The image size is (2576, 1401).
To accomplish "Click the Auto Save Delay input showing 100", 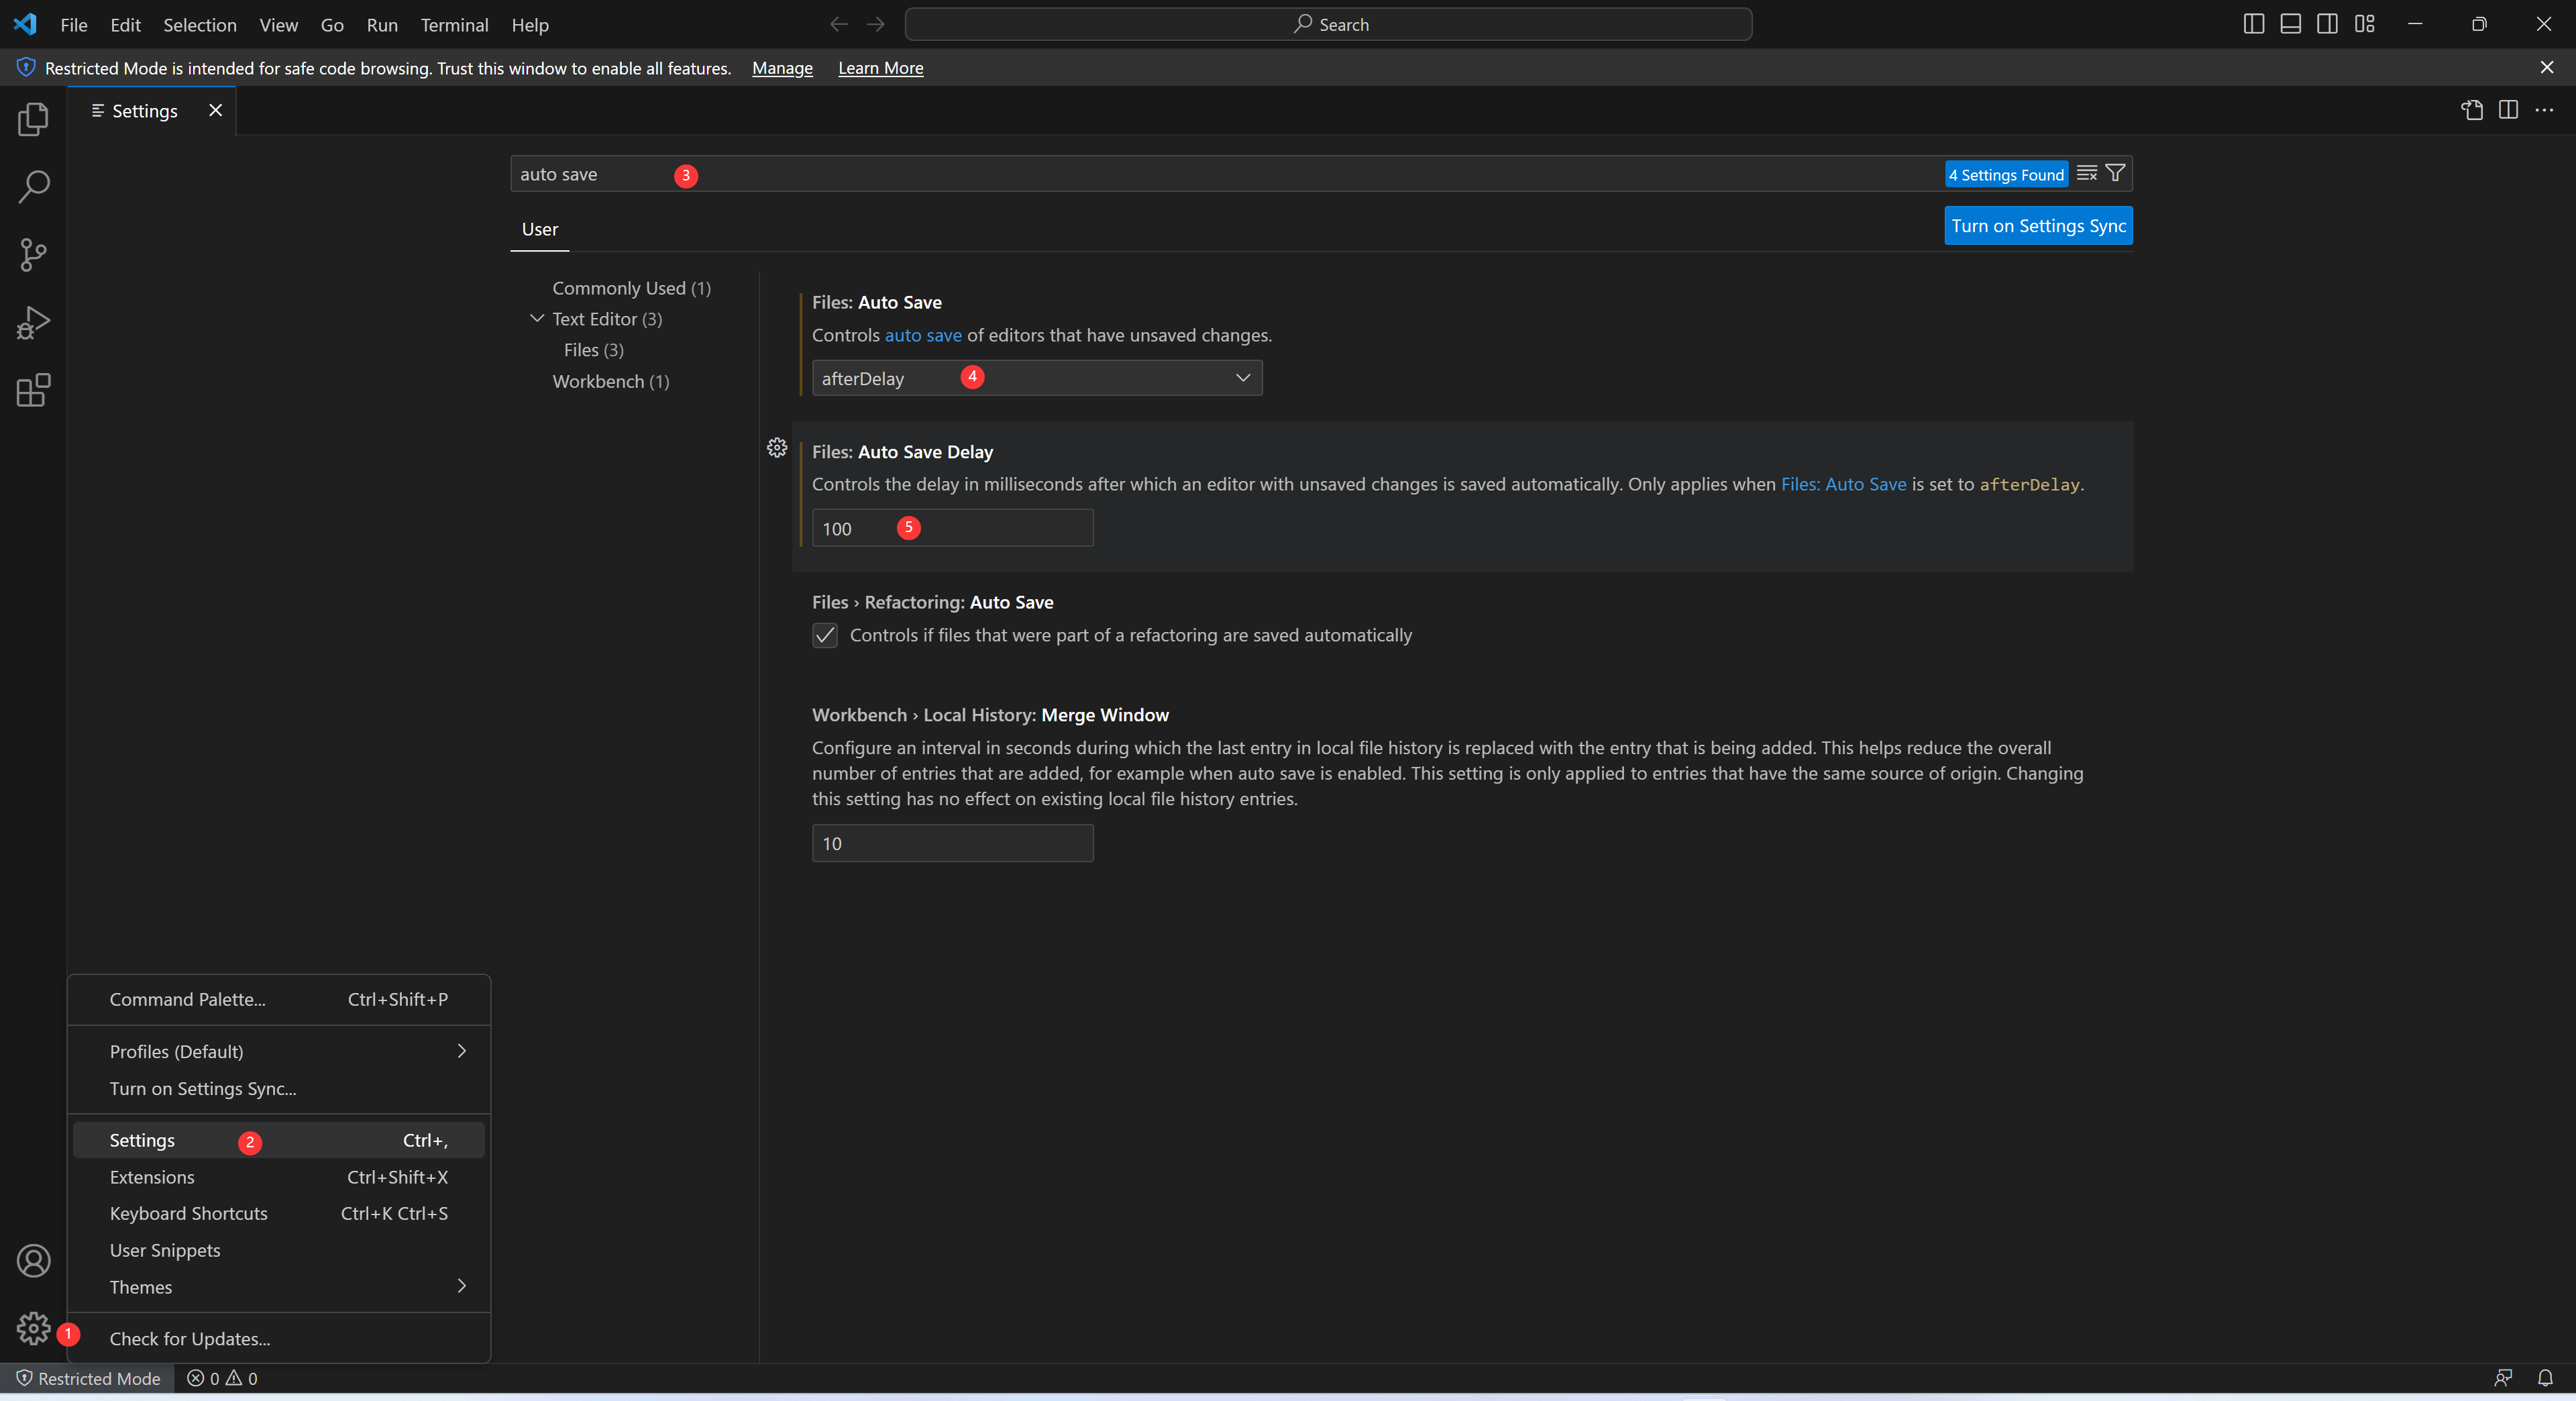I will tap(952, 528).
